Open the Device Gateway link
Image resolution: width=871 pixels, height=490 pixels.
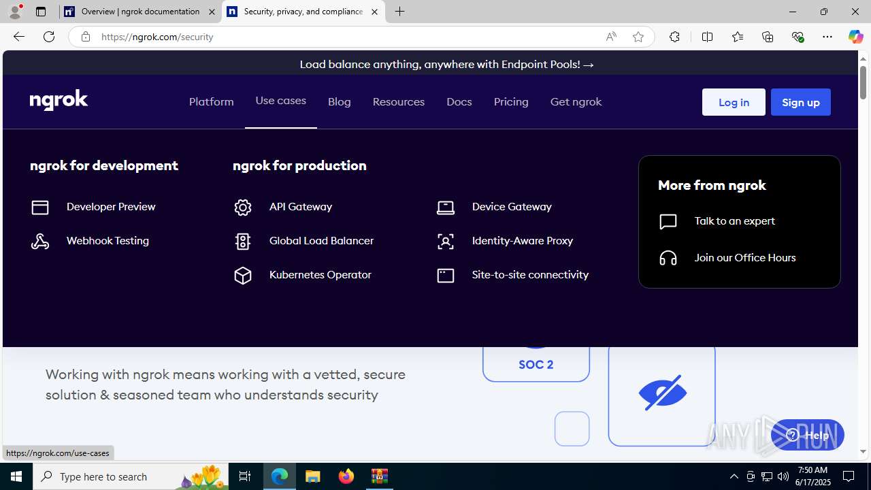[x=512, y=207]
